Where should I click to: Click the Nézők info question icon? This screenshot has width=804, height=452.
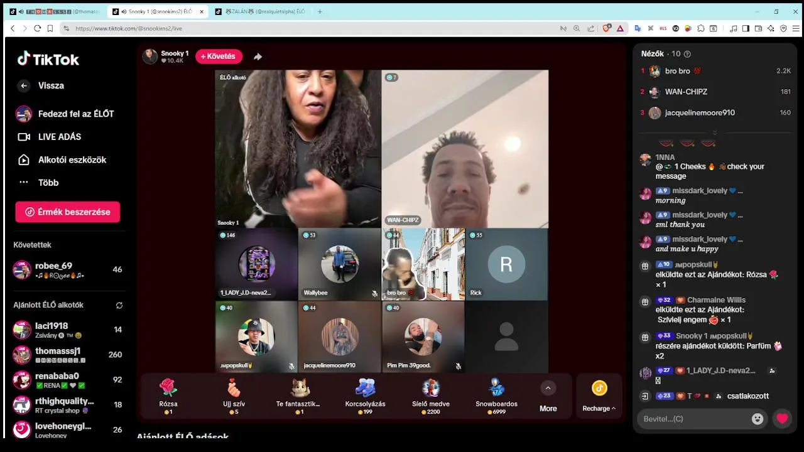687,54
